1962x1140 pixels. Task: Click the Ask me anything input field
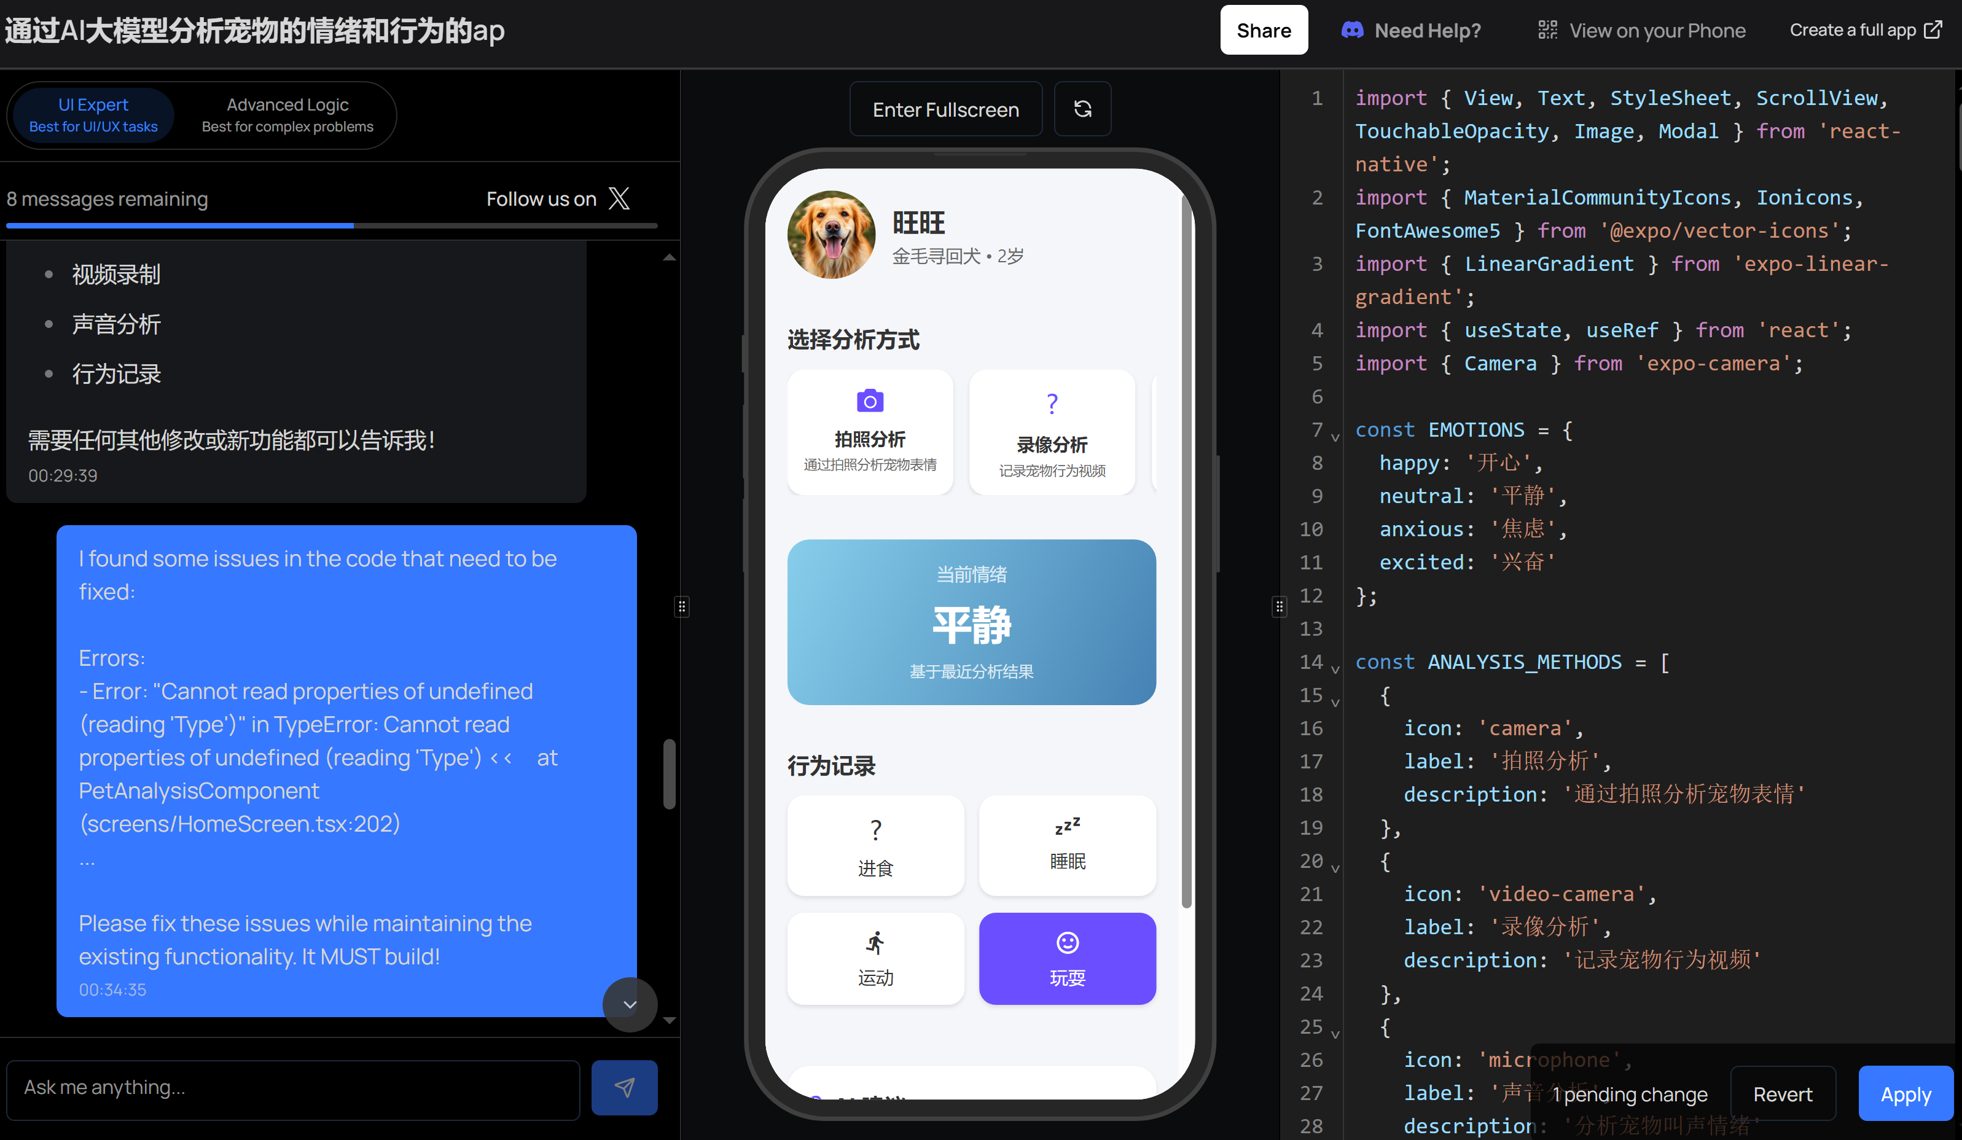[293, 1087]
